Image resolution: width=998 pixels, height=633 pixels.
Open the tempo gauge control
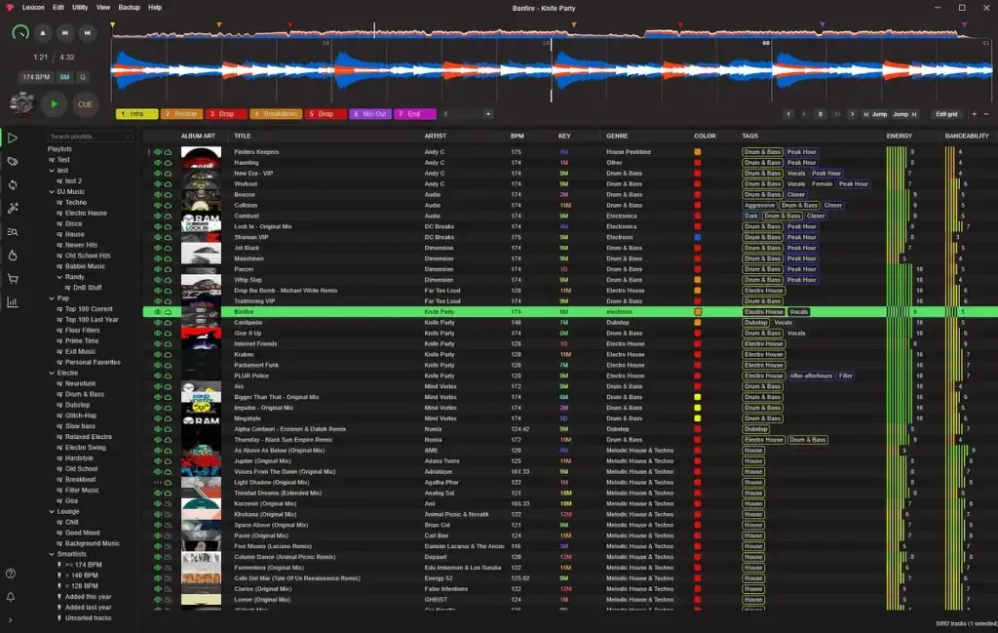(20, 32)
